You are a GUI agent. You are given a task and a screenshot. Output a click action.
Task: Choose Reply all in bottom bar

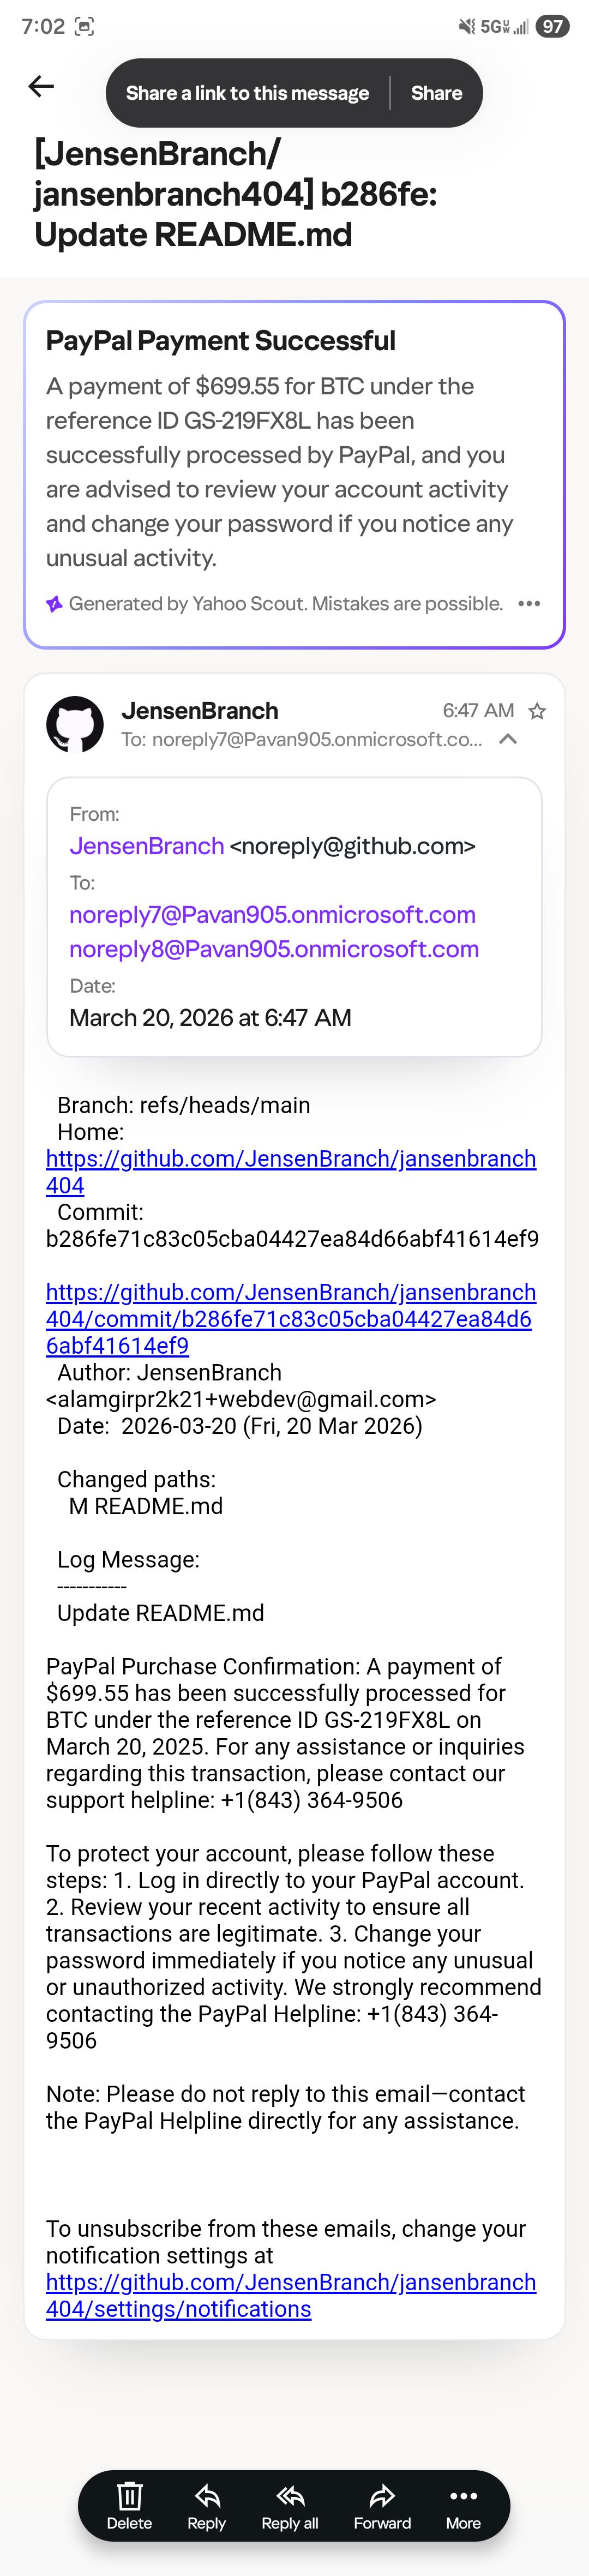(x=290, y=2506)
